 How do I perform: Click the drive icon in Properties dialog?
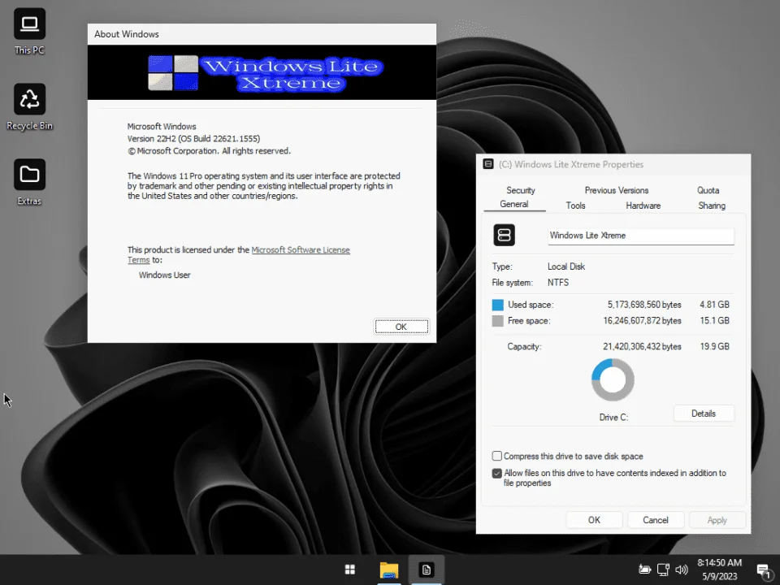(x=504, y=235)
